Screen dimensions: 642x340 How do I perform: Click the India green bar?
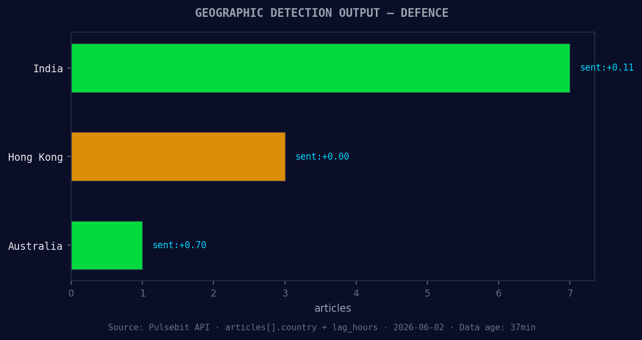320,68
